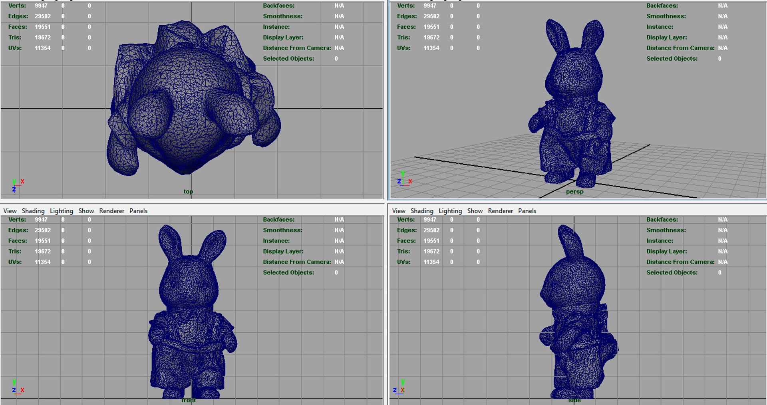The image size is (767, 405).
Task: Open Panels menu in front viewport panel
Action: (139, 211)
